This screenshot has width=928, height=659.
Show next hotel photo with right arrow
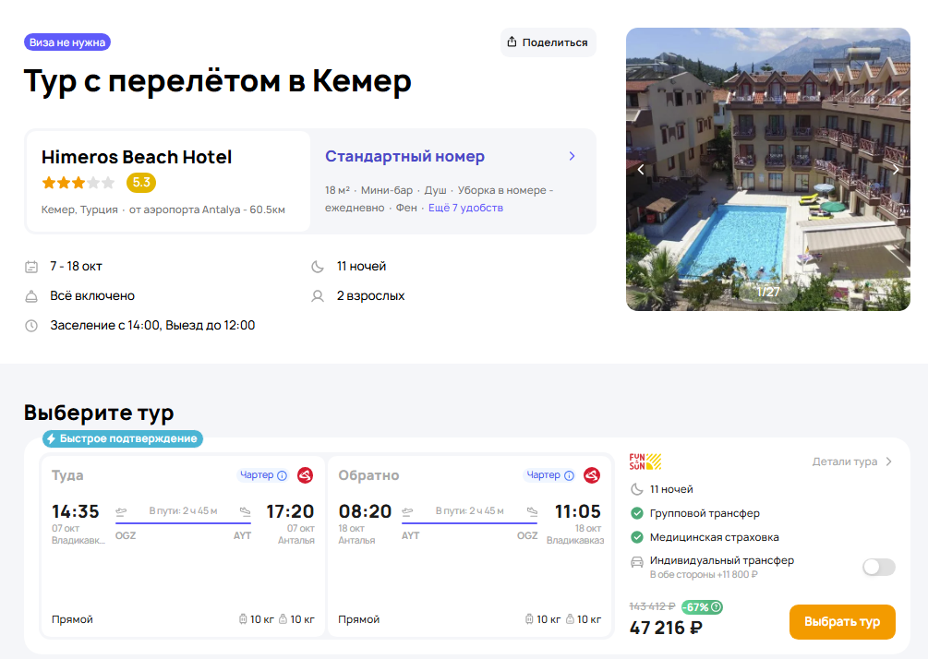(895, 170)
